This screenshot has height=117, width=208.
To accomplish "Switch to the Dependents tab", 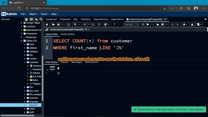I will [x=117, y=19].
